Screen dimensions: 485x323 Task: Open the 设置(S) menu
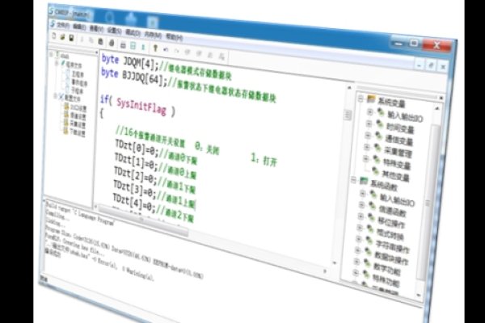(x=114, y=31)
